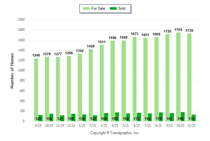Click the Copyright Trendgraphix, Inc. text
The image size is (210, 141).
[x=114, y=133]
